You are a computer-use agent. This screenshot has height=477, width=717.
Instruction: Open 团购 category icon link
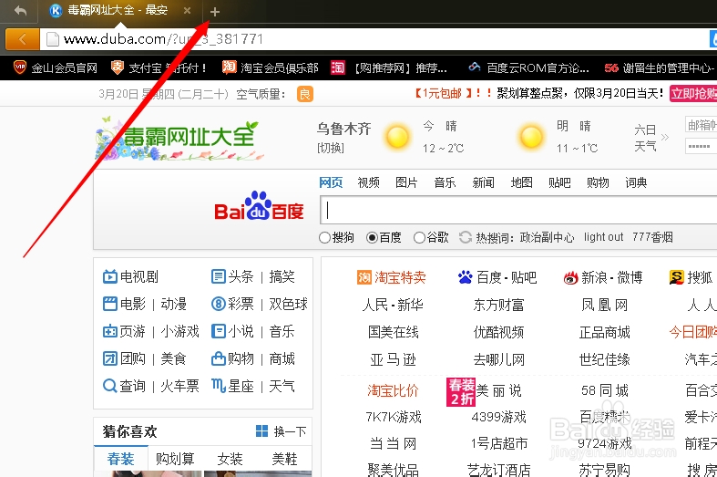coord(125,359)
